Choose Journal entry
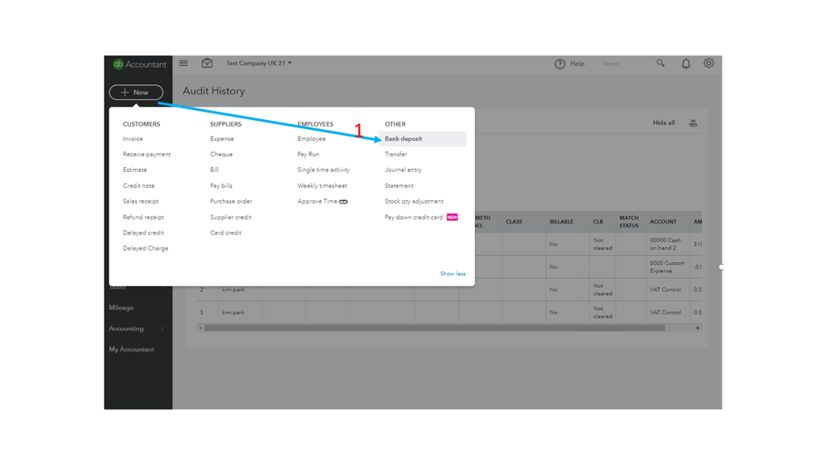This screenshot has width=828, height=465. pyautogui.click(x=403, y=170)
